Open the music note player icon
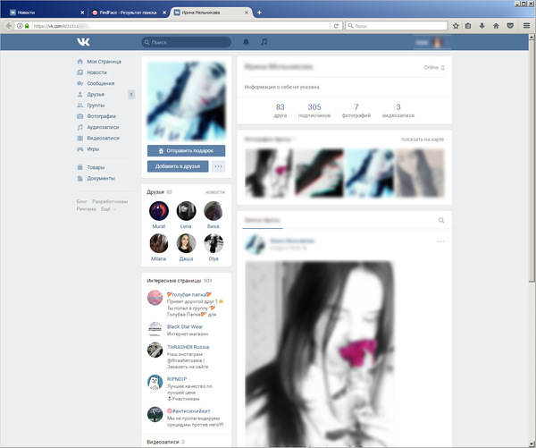The height and width of the screenshot is (448, 536). pyautogui.click(x=264, y=42)
